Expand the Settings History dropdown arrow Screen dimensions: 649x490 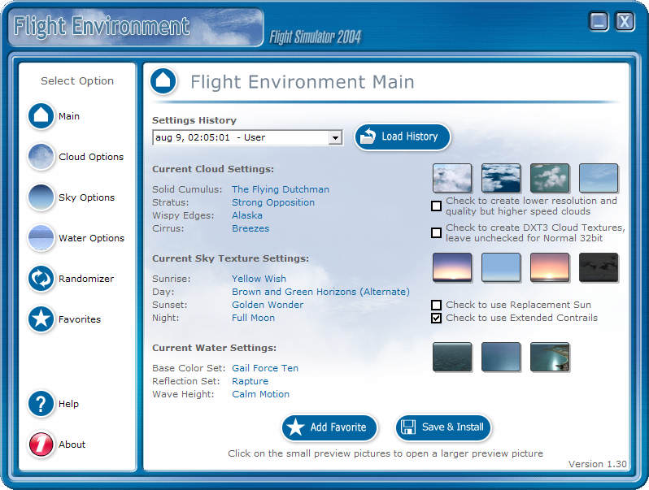click(334, 138)
